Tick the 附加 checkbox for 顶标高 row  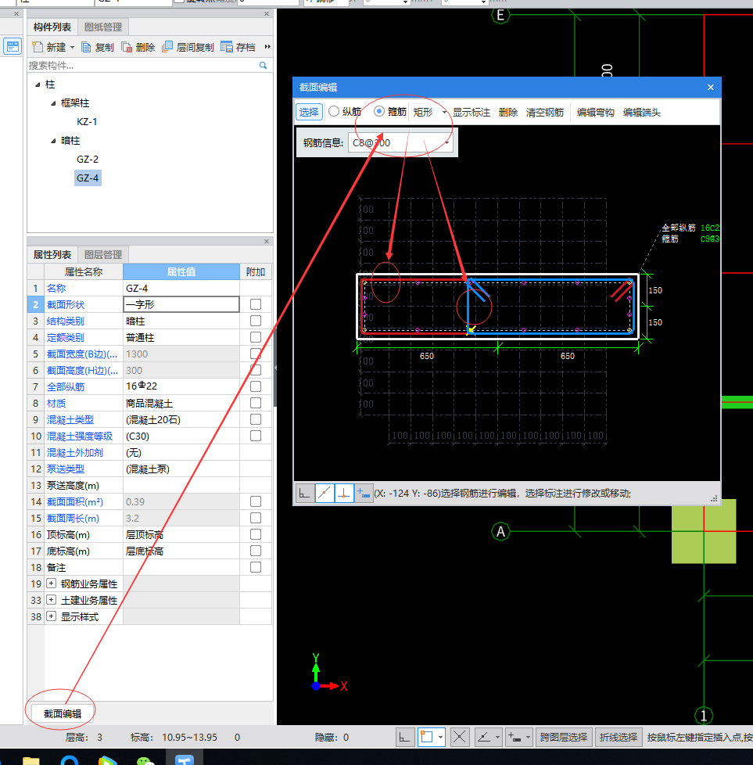coord(256,534)
